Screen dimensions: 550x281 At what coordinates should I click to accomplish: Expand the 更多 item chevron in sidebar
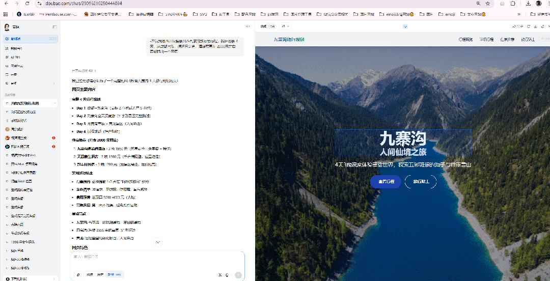tap(54, 83)
